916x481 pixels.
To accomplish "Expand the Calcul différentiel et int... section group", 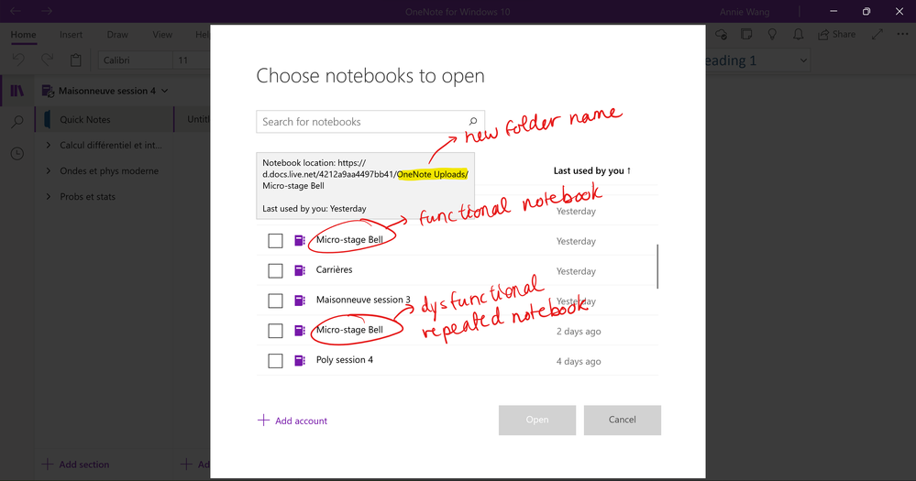I will point(49,145).
